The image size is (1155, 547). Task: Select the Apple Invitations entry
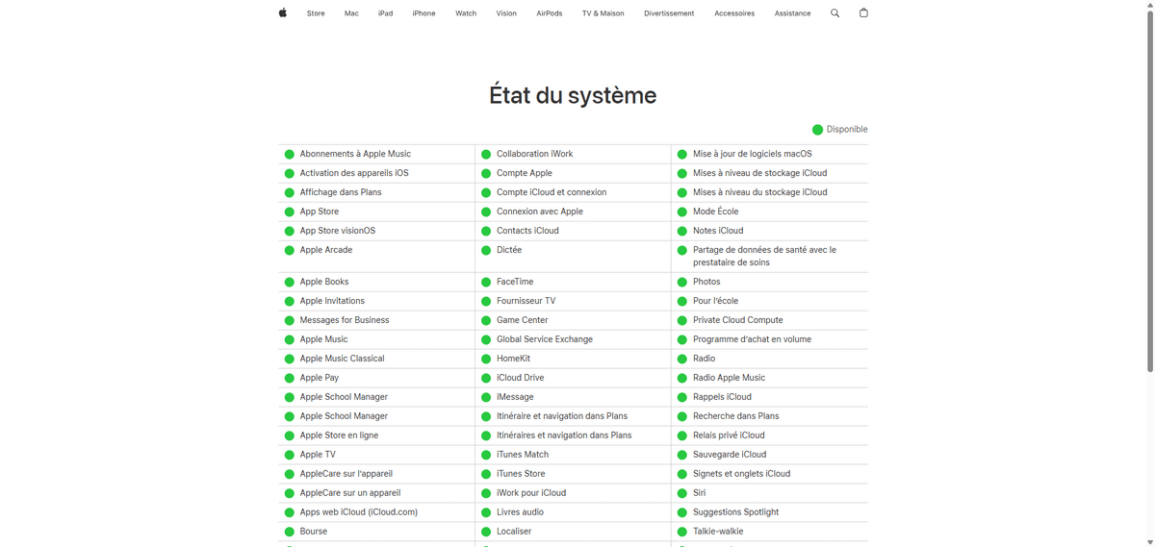tap(332, 301)
